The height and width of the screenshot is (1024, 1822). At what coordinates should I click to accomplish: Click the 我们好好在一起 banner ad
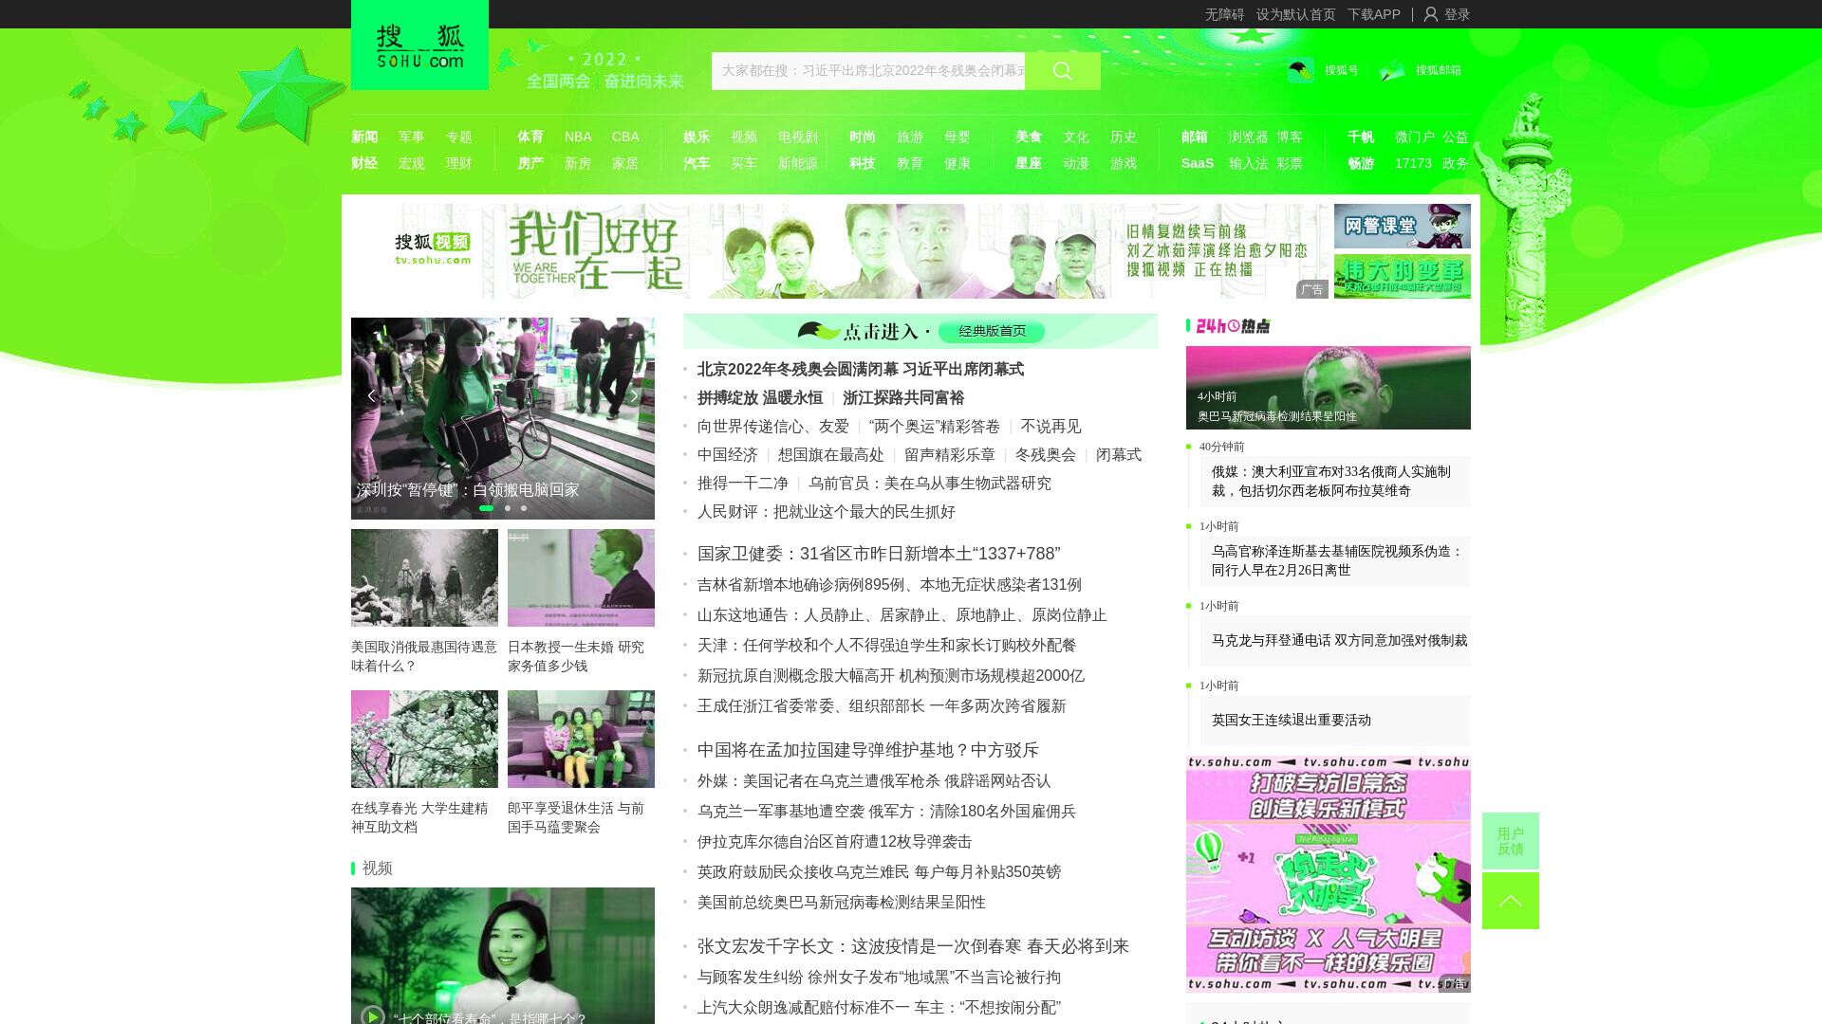click(840, 251)
